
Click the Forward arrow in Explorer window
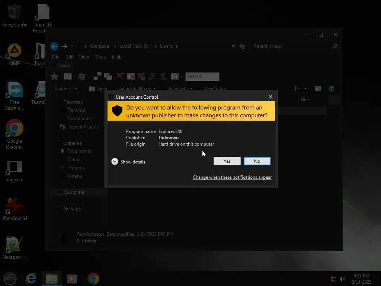(64, 46)
